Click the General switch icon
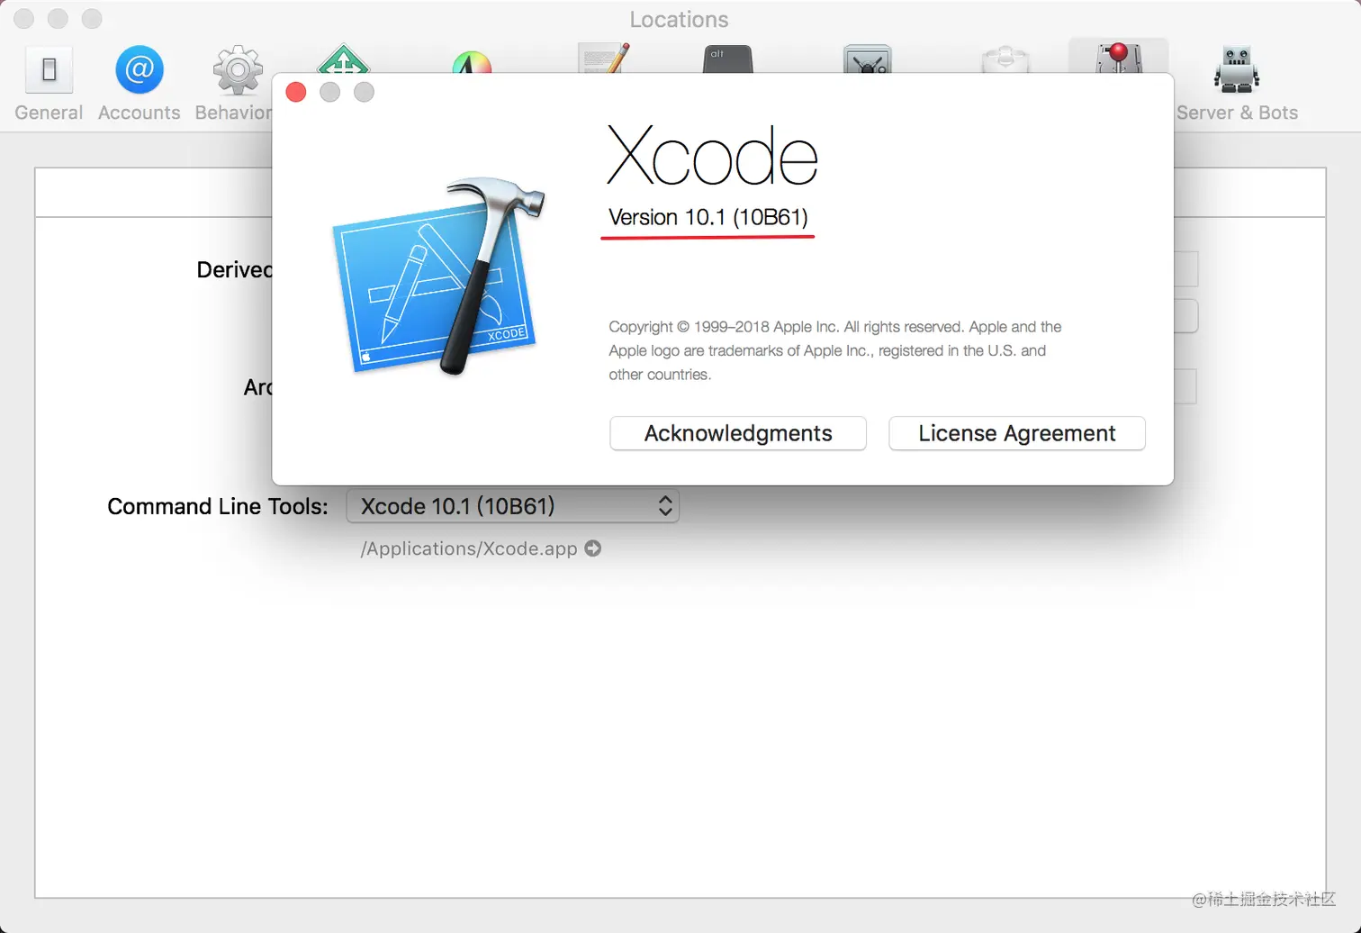1361x933 pixels. 49,69
